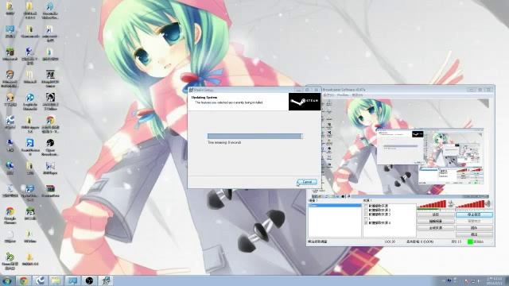The image size is (509, 286).
Task: Click the Exit (退出) button in OBS
Action: [x=474, y=234]
